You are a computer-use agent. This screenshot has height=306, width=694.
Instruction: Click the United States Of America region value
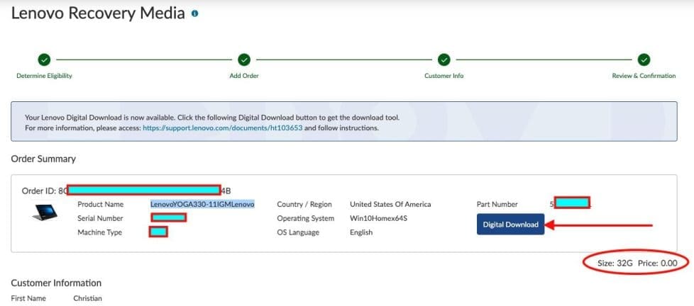[390, 204]
